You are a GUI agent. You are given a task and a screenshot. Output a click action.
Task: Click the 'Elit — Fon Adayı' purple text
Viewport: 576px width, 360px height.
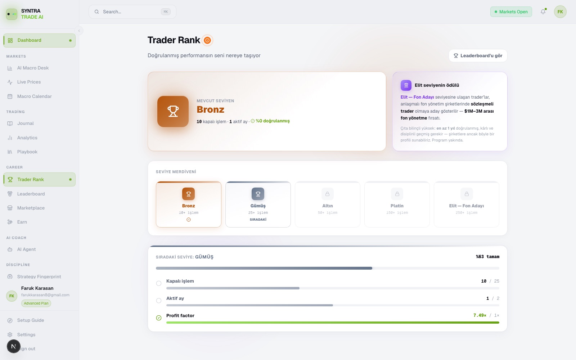417,97
